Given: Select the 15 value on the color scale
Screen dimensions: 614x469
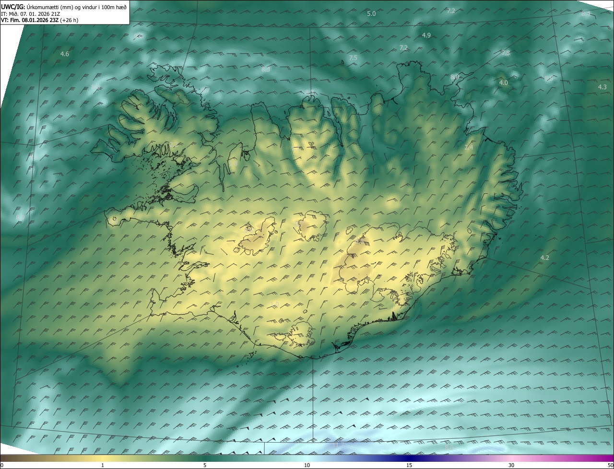Looking at the screenshot, I should (x=409, y=465).
